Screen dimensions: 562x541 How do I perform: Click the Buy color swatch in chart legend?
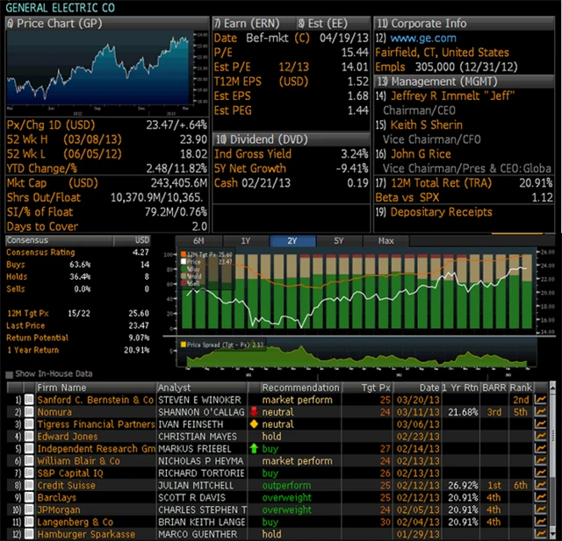(x=184, y=268)
